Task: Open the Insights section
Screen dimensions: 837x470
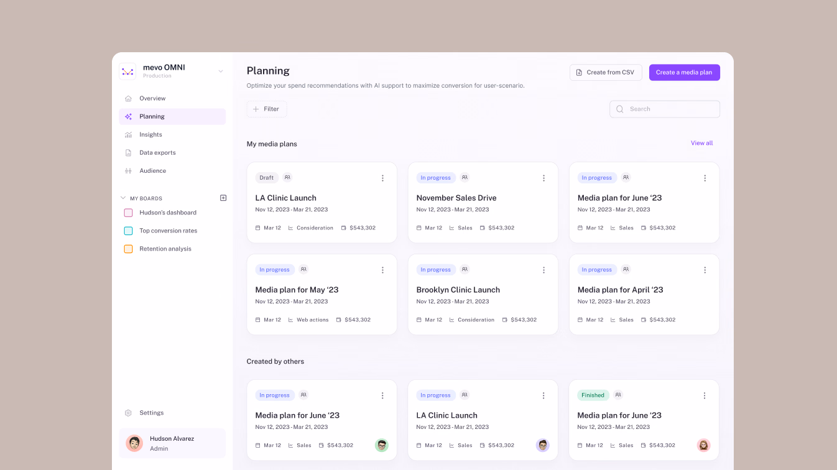Action: click(172, 134)
